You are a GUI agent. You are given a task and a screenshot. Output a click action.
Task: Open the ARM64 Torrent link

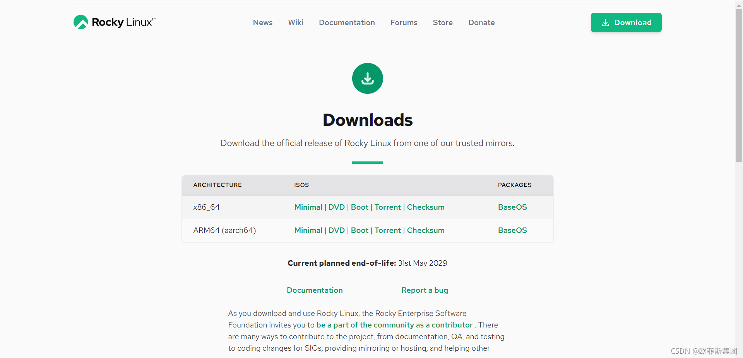pos(388,230)
